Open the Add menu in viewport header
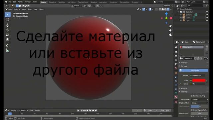 click(x=36, y=9)
